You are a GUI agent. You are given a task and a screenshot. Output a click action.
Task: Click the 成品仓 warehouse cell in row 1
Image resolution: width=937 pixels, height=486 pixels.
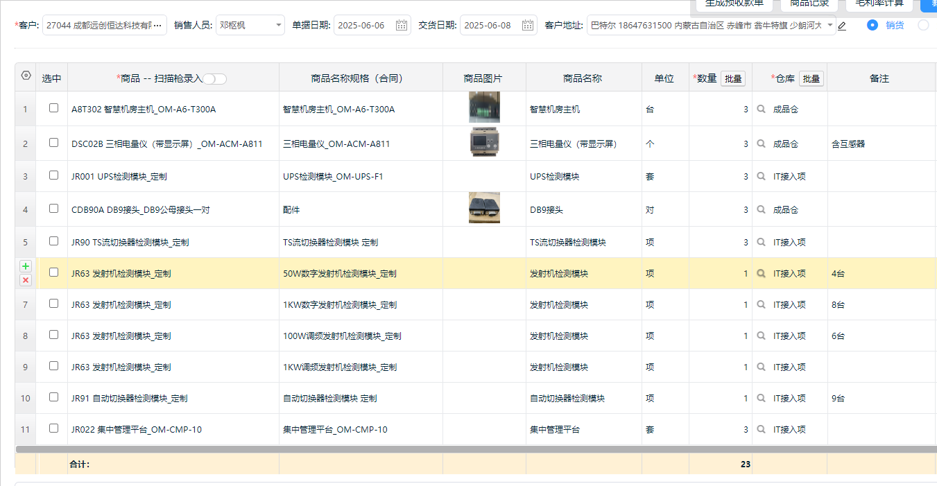[x=789, y=110]
